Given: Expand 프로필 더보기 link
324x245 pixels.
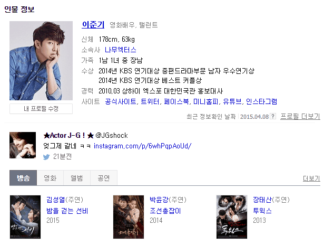Looking at the screenshot, I should pos(300,116).
